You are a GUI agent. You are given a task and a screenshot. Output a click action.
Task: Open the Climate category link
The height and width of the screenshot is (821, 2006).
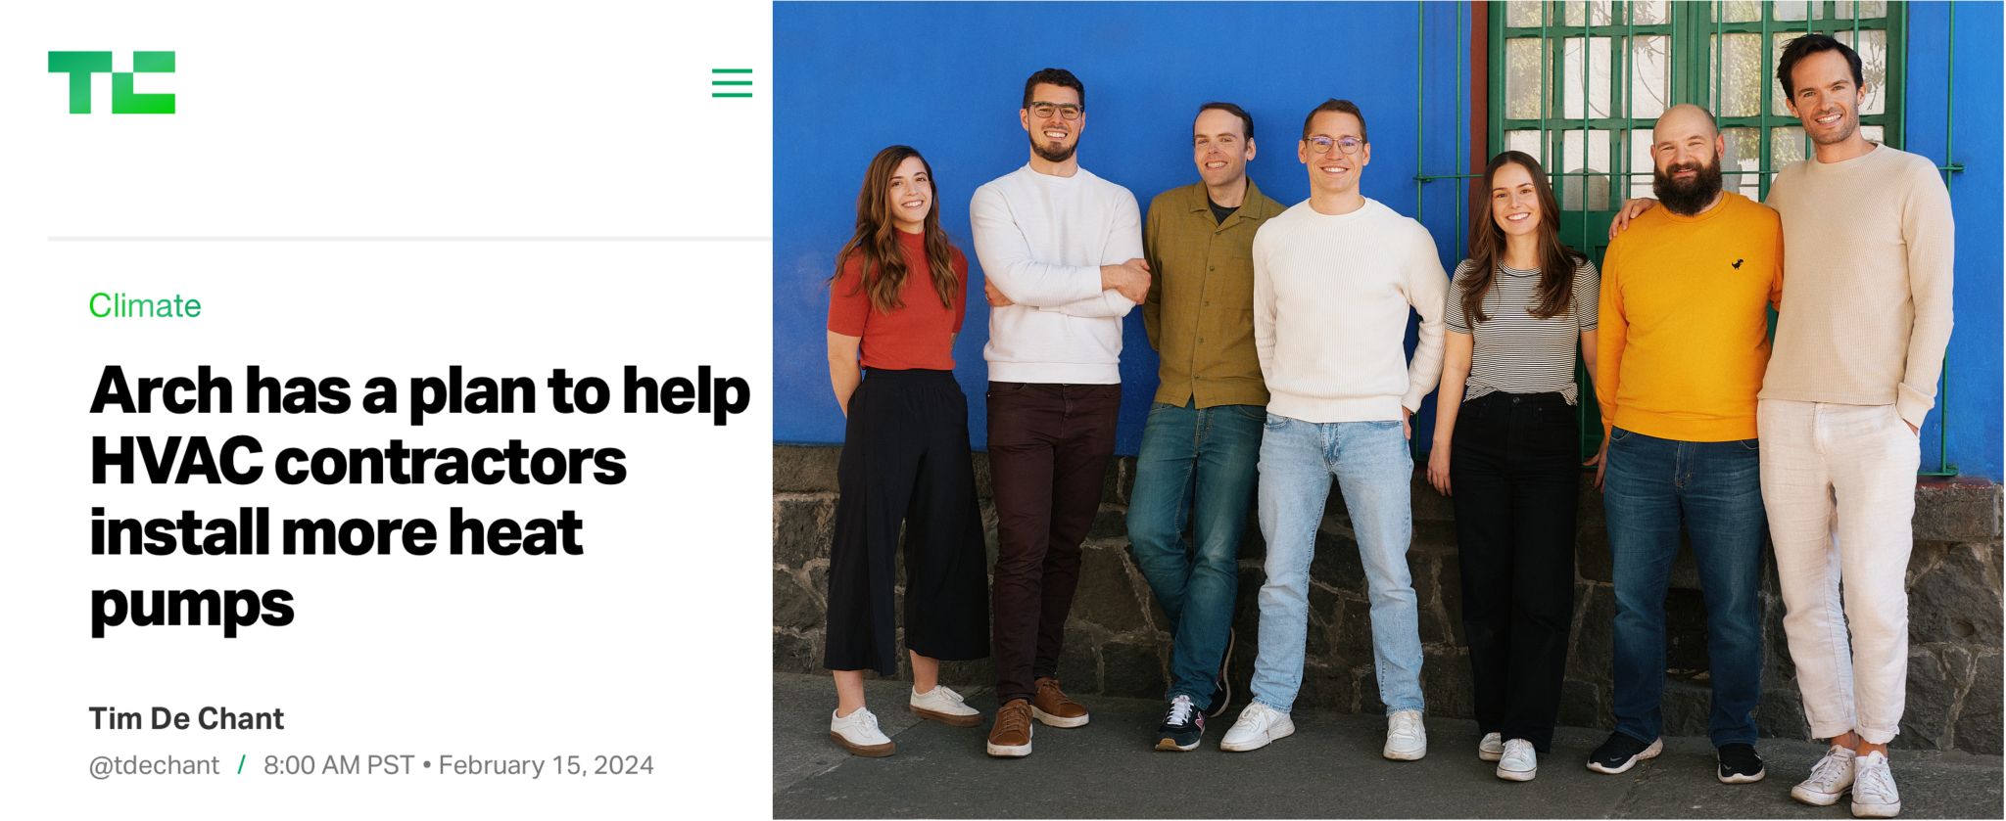145,305
